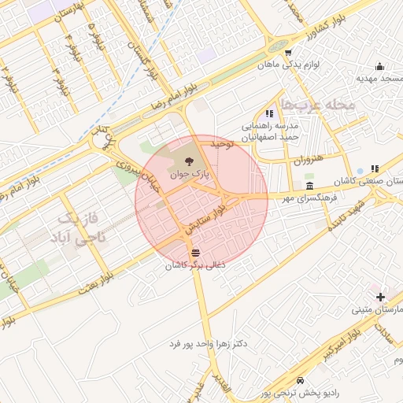Click the tree icon of پارک جوان
Screen dimensions: 403x403
coord(189,161)
